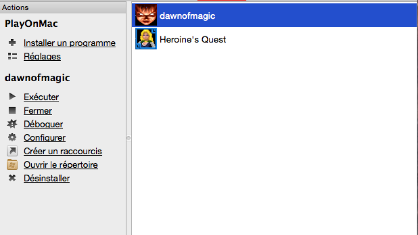Choose the Fermer link
Viewport: 418px width, 235px height.
coord(38,111)
